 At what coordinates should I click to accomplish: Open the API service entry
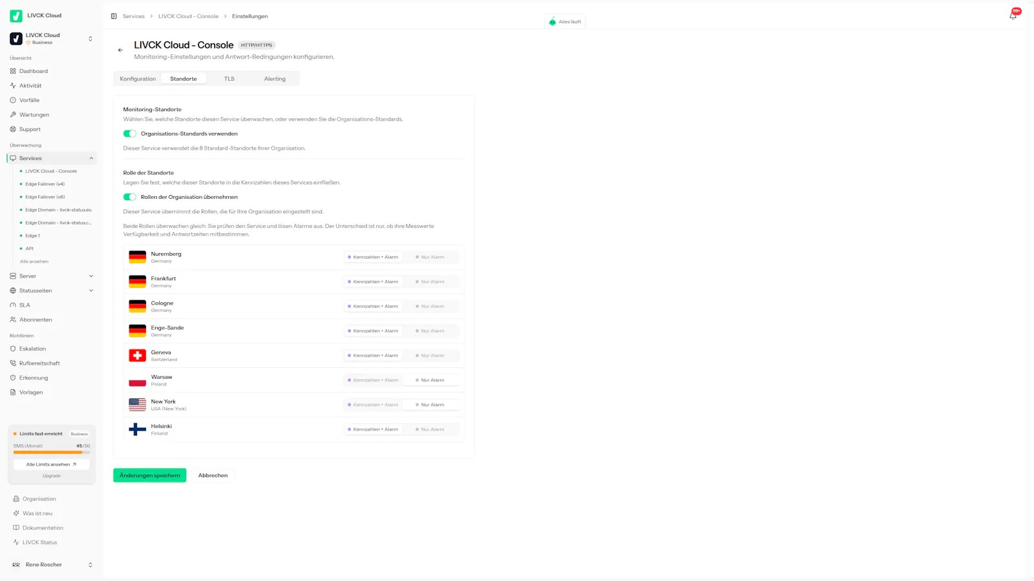pyautogui.click(x=57, y=249)
